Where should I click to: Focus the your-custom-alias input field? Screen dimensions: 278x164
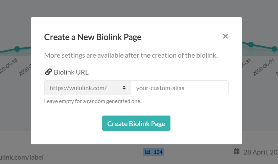pyautogui.click(x=180, y=88)
